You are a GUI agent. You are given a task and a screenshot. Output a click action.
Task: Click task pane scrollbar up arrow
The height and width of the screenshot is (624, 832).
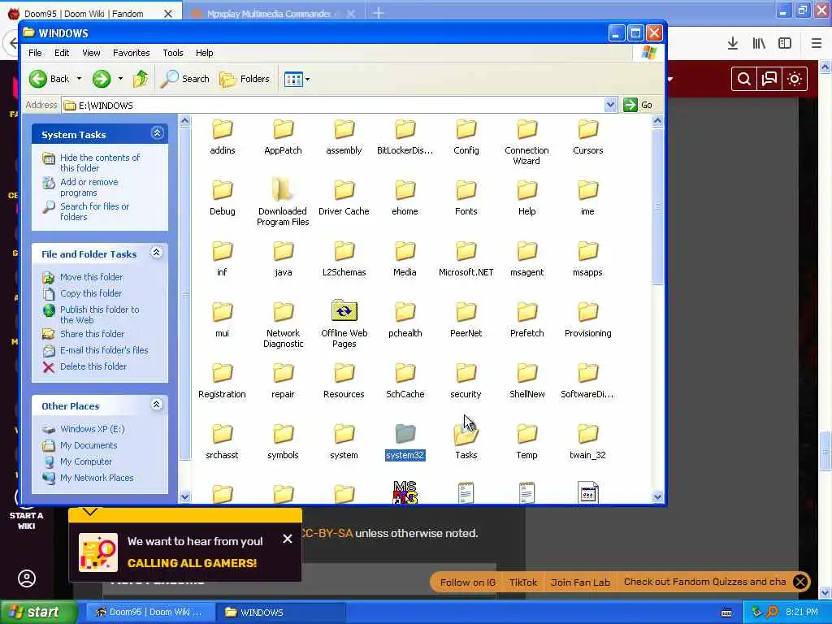coord(184,120)
